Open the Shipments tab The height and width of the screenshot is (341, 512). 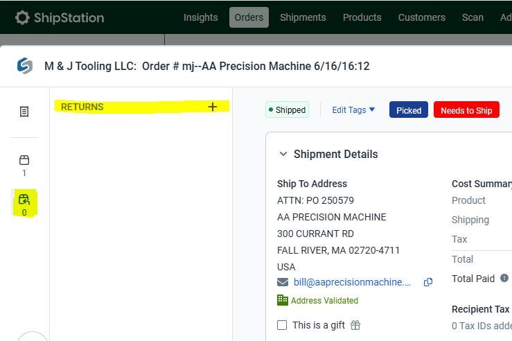point(303,17)
